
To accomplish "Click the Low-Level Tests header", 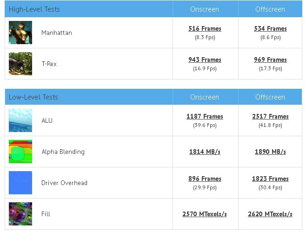I will pyautogui.click(x=33, y=97).
